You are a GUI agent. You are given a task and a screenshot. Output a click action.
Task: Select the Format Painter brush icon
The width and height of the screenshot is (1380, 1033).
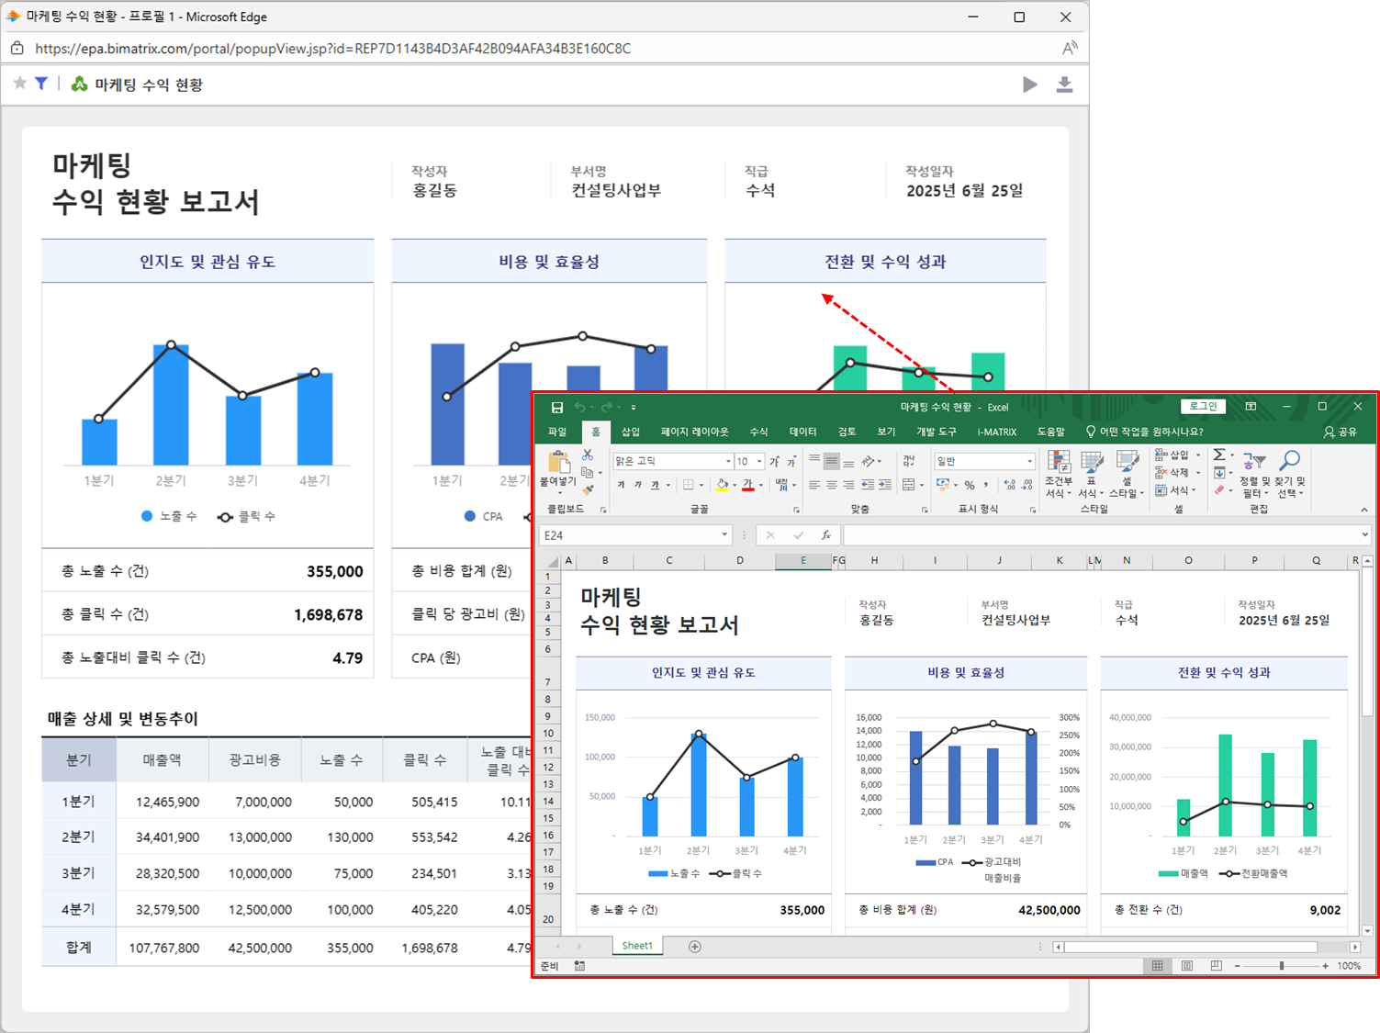click(x=588, y=490)
